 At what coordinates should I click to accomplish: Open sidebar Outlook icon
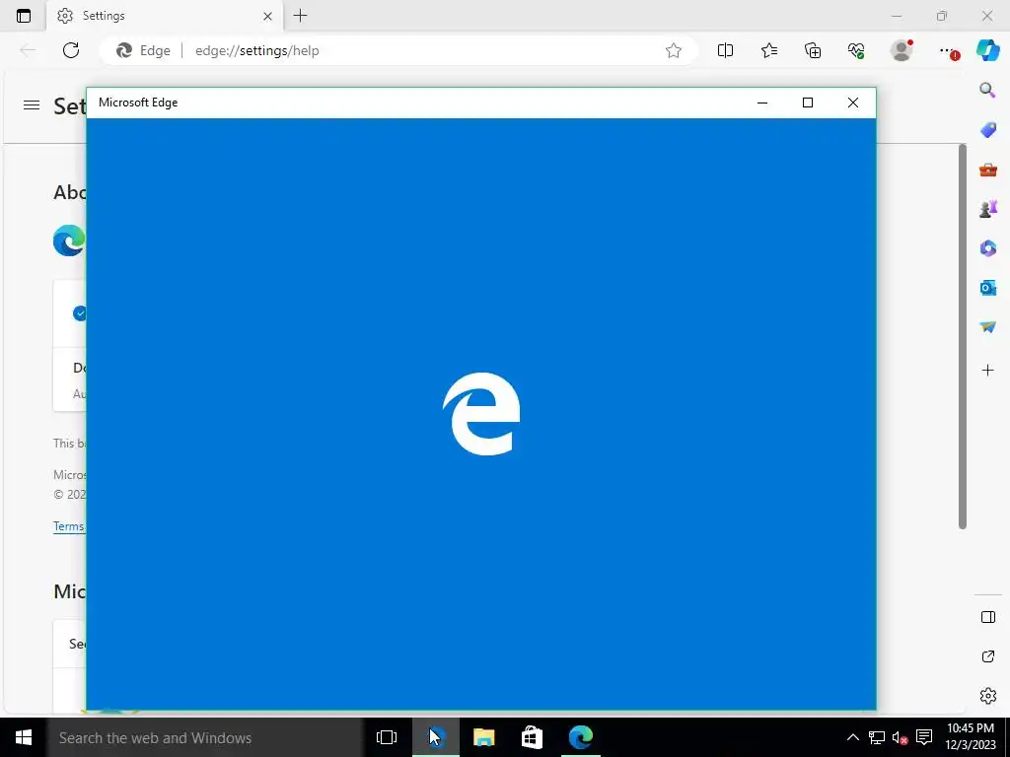pos(987,288)
